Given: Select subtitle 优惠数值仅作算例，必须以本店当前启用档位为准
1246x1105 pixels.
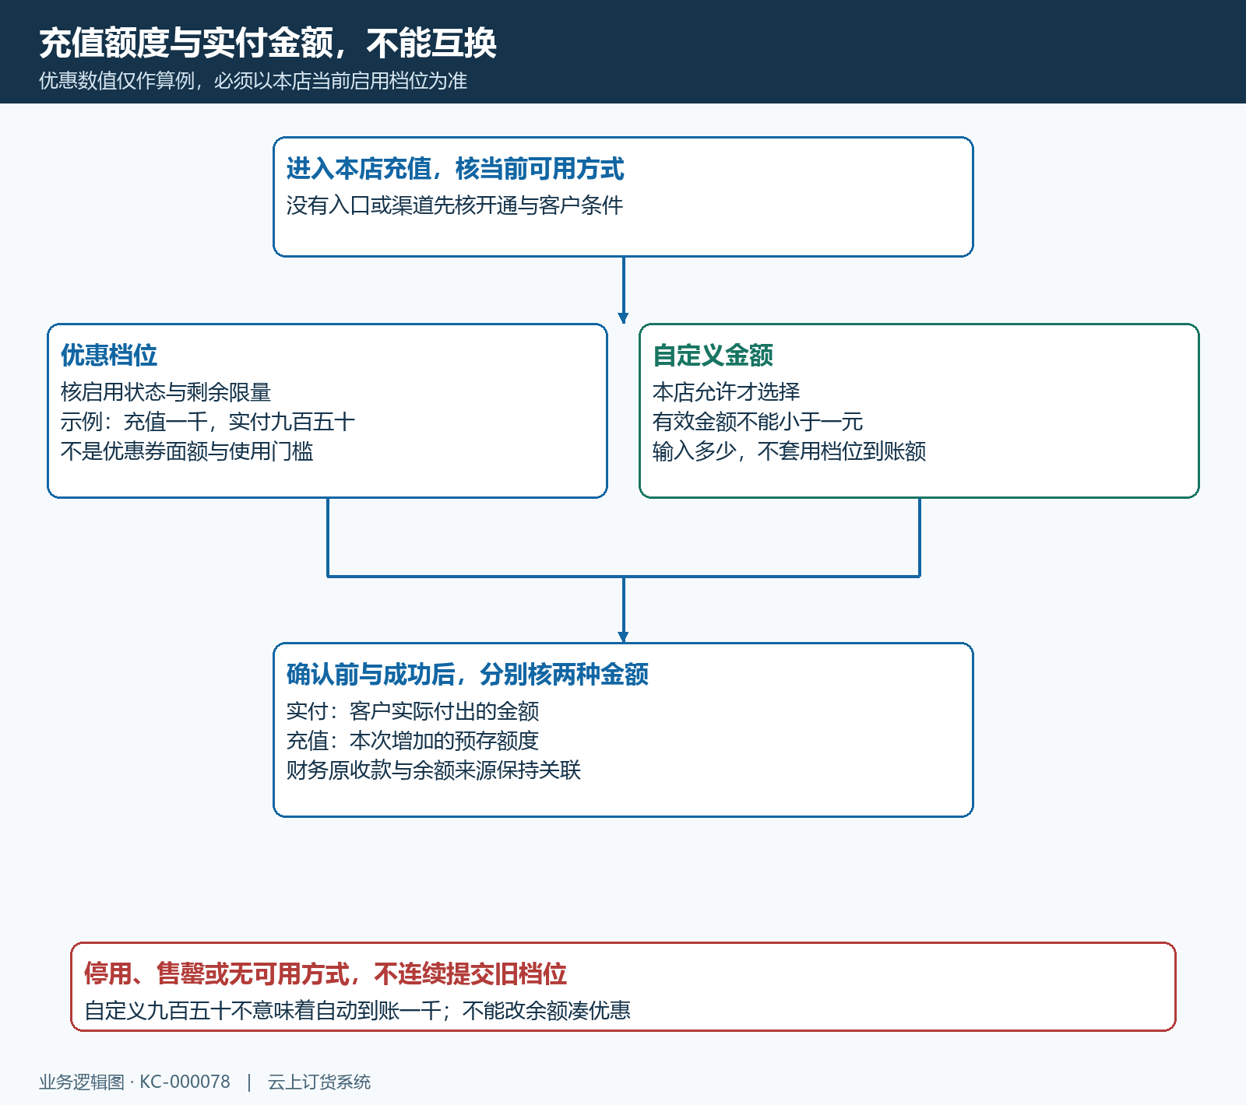Looking at the screenshot, I should click(x=253, y=81).
